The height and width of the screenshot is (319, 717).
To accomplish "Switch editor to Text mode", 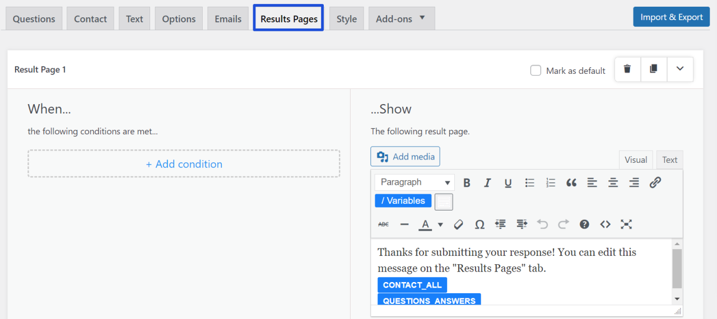I will tap(670, 159).
